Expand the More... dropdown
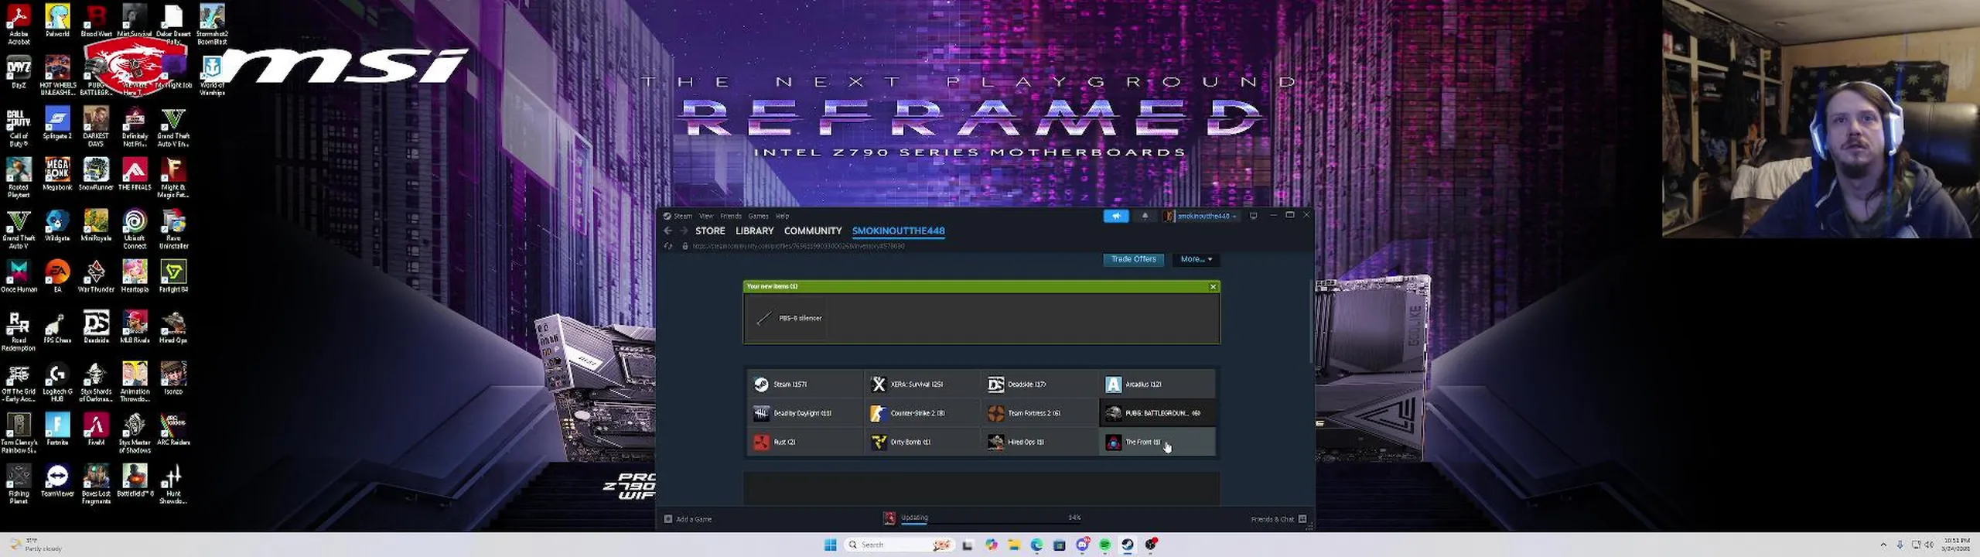Viewport: 1980px width, 557px height. (1196, 259)
